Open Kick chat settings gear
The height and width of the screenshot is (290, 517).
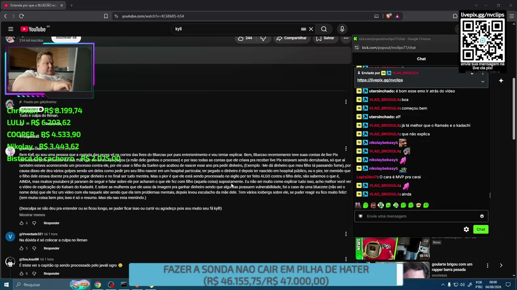click(467, 229)
